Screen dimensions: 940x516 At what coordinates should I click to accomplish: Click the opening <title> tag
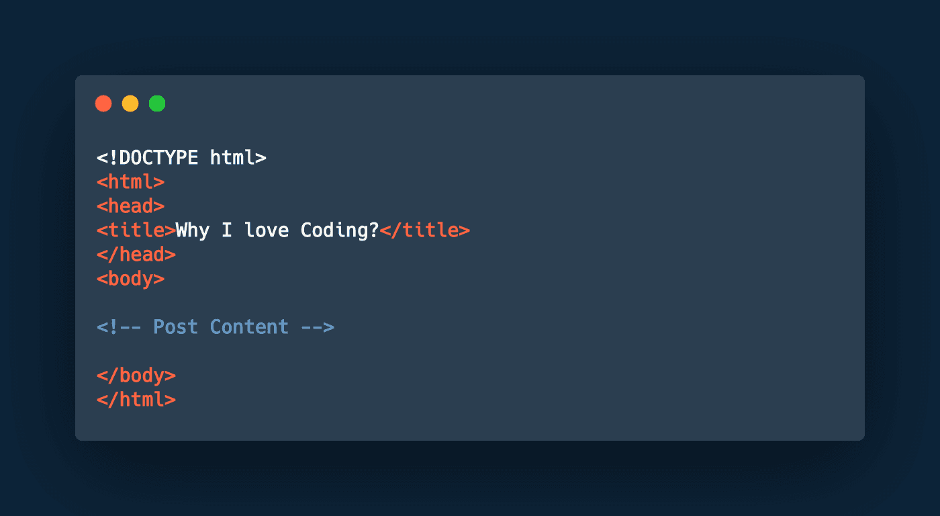pyautogui.click(x=136, y=230)
